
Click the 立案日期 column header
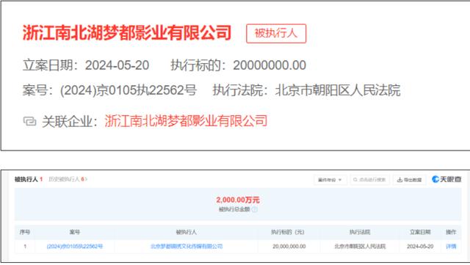pyautogui.click(x=420, y=232)
